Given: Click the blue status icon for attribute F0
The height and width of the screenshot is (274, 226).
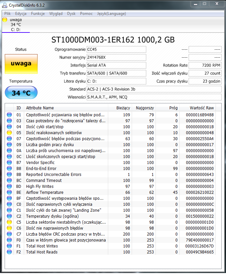Looking at the screenshot, I should [x=9, y=240].
